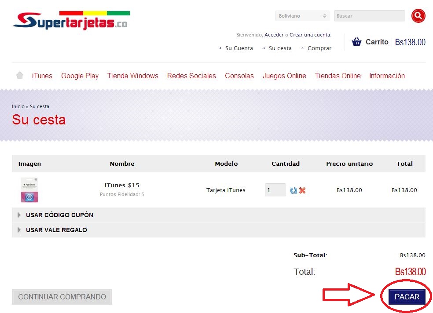Open the Consolas menu
Screen dimensions: 433x313
pyautogui.click(x=239, y=76)
